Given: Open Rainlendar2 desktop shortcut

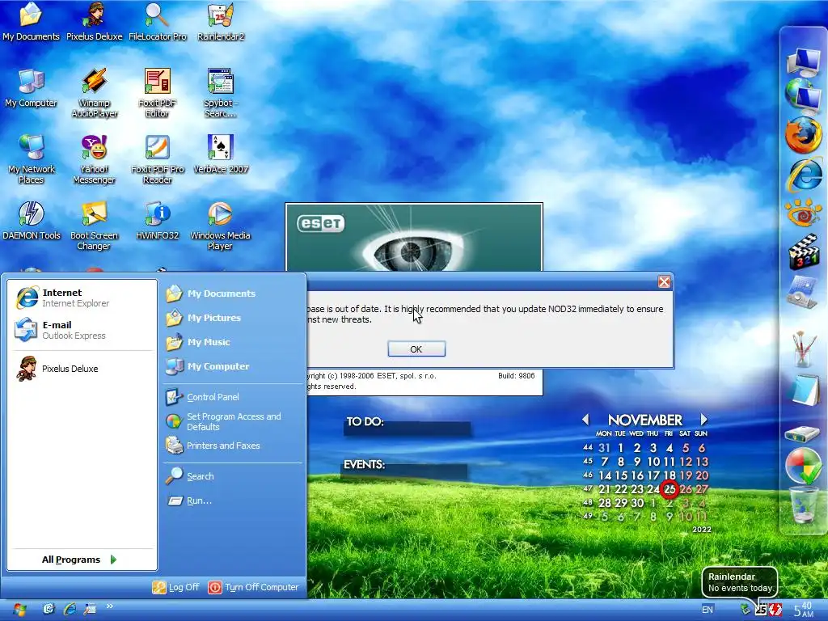Looking at the screenshot, I should pos(220,22).
